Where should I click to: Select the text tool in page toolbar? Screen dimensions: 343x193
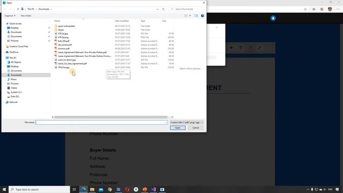pos(241,48)
